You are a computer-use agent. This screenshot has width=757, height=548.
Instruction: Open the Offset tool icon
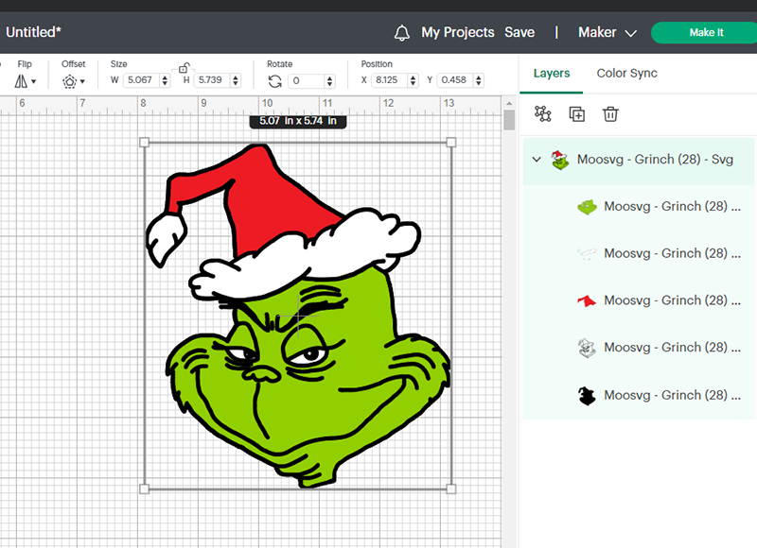69,81
